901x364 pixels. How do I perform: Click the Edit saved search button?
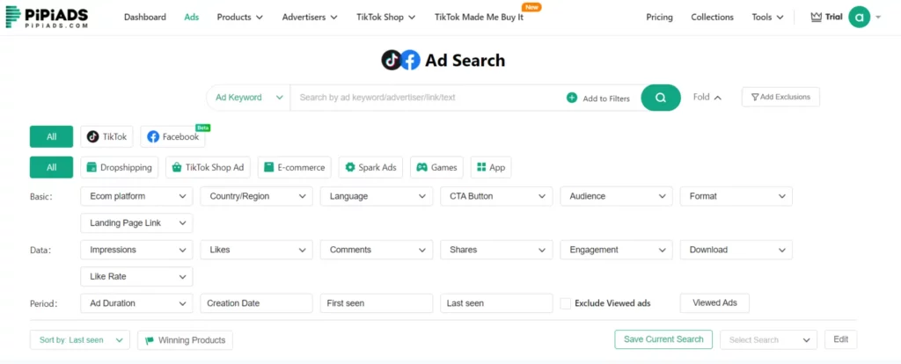pos(840,339)
